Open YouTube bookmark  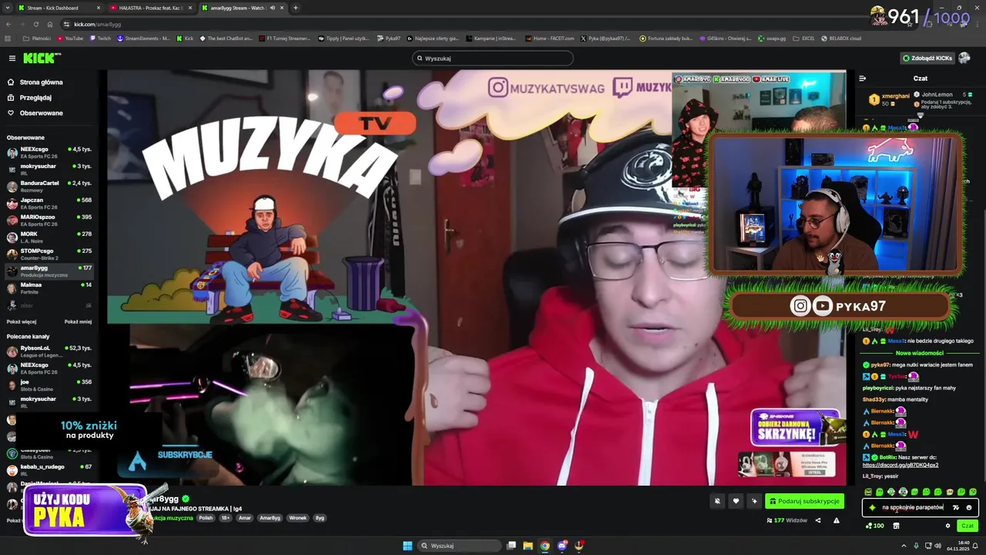(69, 38)
